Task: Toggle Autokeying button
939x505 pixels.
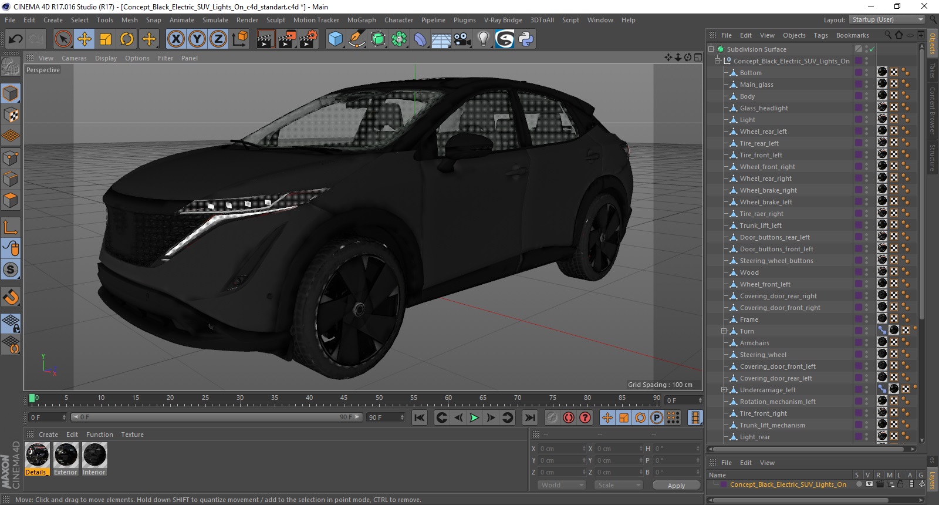Action: coord(568,418)
